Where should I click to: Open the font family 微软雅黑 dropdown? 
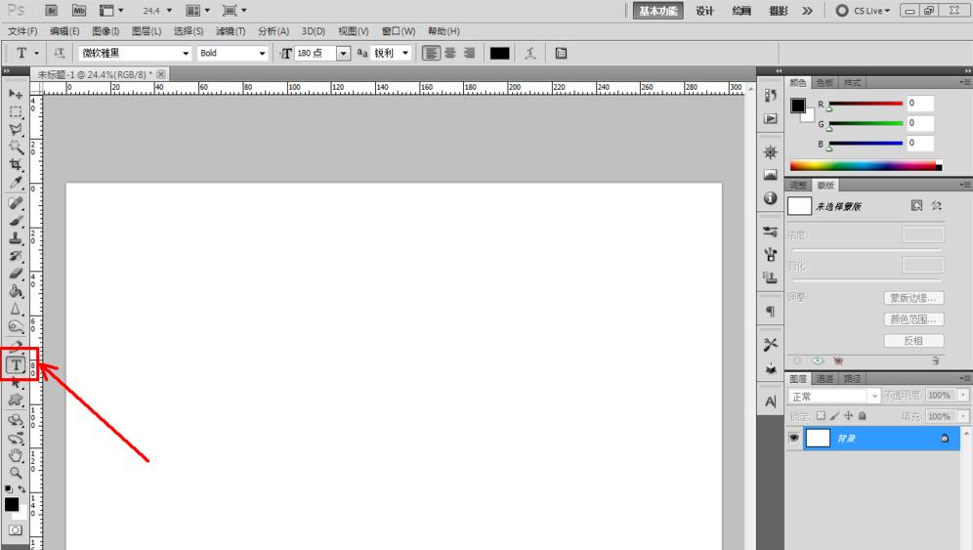[x=185, y=54]
